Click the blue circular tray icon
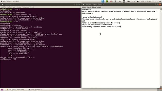The width and height of the screenshot is (162, 91). click(x=103, y=2)
